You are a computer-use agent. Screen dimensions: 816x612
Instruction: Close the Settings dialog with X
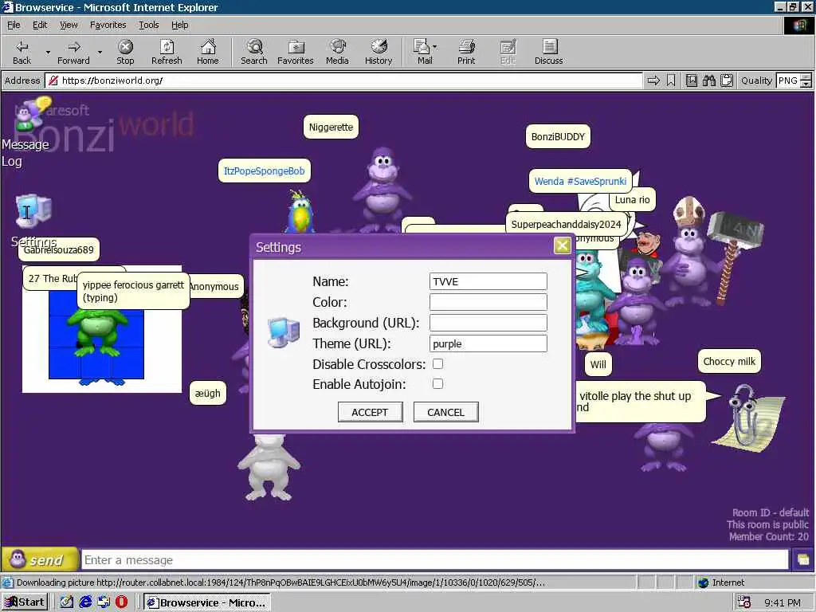click(562, 245)
